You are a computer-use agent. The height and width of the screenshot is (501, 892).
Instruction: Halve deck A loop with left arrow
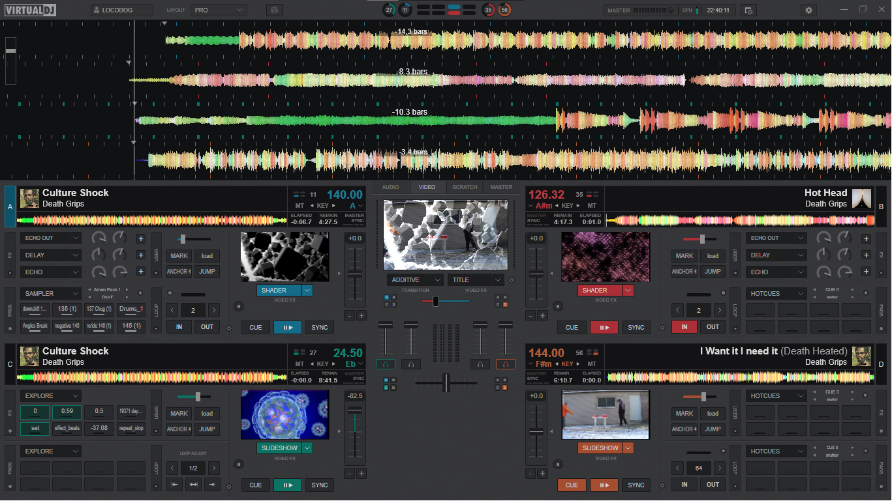(172, 310)
